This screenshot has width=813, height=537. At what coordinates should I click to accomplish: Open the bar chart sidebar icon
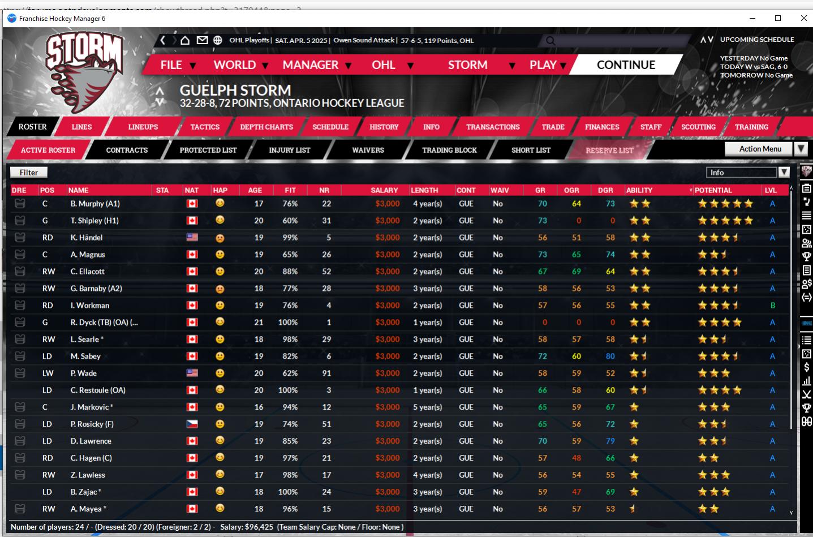(x=807, y=381)
